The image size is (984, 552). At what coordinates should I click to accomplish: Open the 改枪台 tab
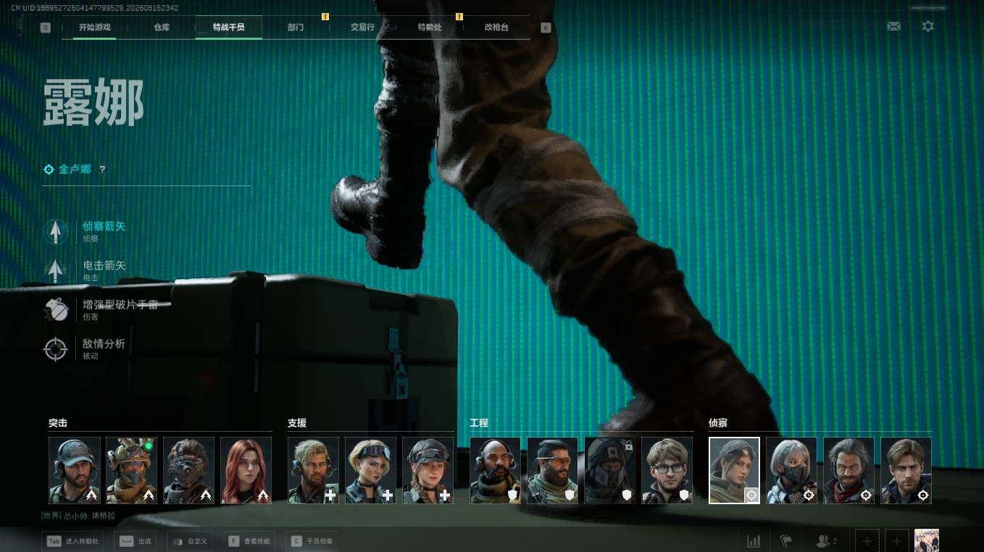496,28
